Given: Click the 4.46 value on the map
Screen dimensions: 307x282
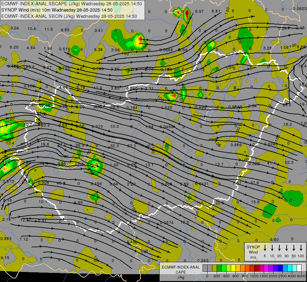Looking at the screenshot, I should pos(131,242).
